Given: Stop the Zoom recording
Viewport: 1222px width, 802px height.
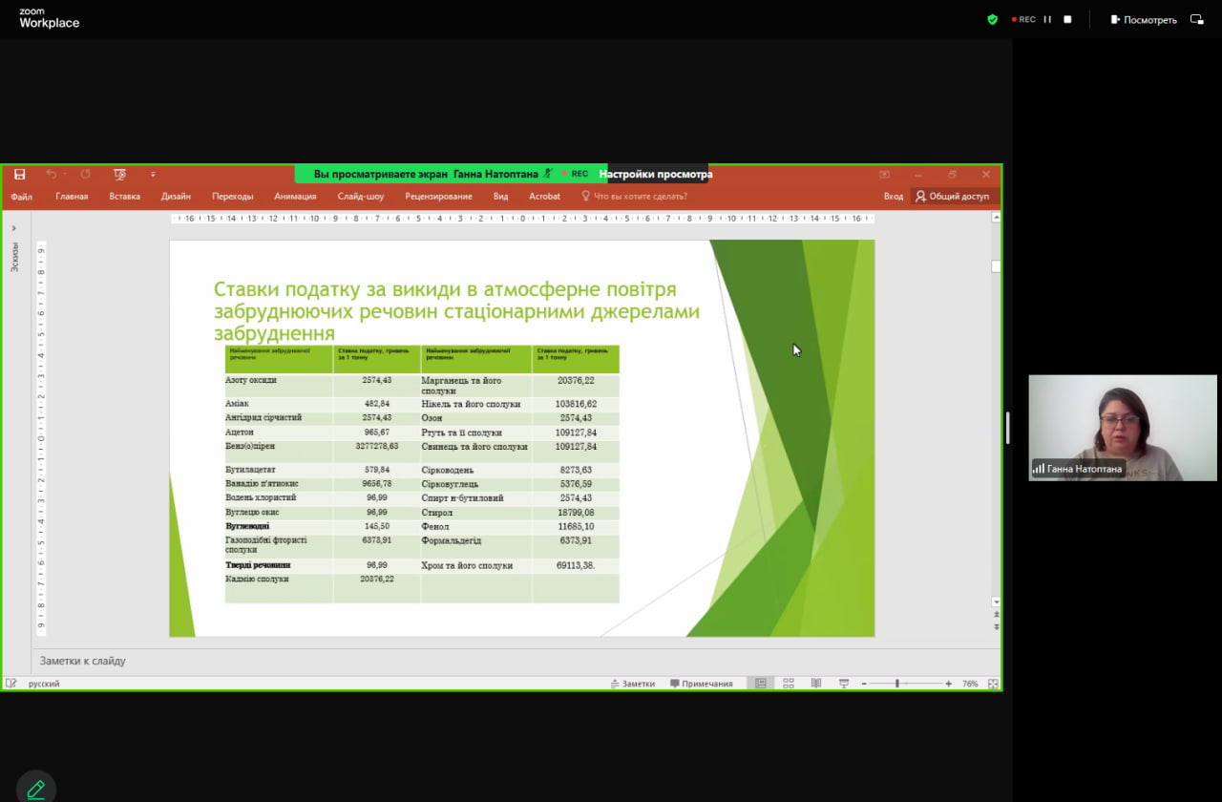Looking at the screenshot, I should [1067, 19].
